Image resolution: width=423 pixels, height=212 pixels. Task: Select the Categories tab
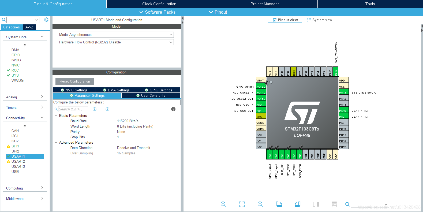coord(12,27)
